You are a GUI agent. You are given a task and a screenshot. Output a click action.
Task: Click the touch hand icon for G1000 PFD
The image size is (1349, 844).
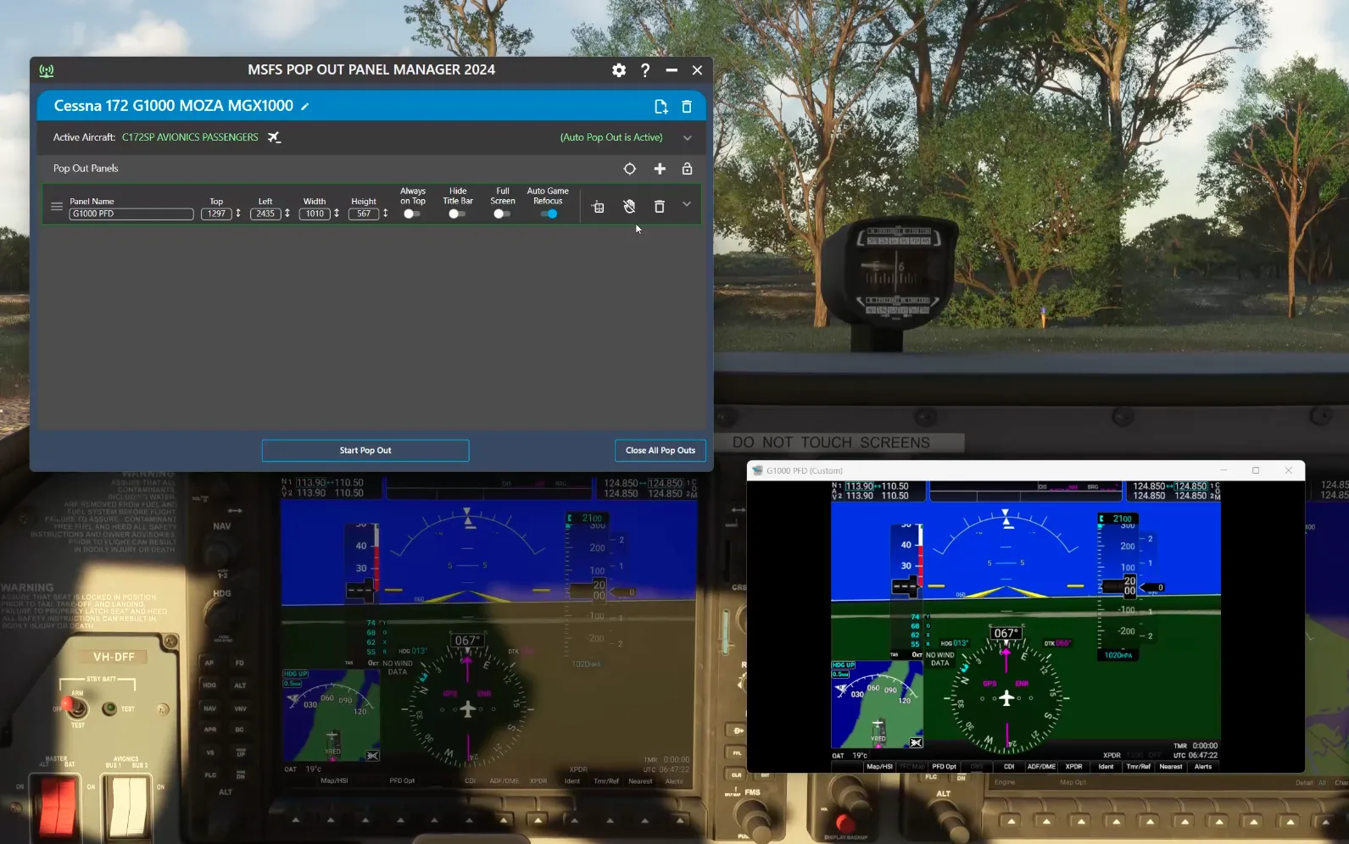coord(629,206)
